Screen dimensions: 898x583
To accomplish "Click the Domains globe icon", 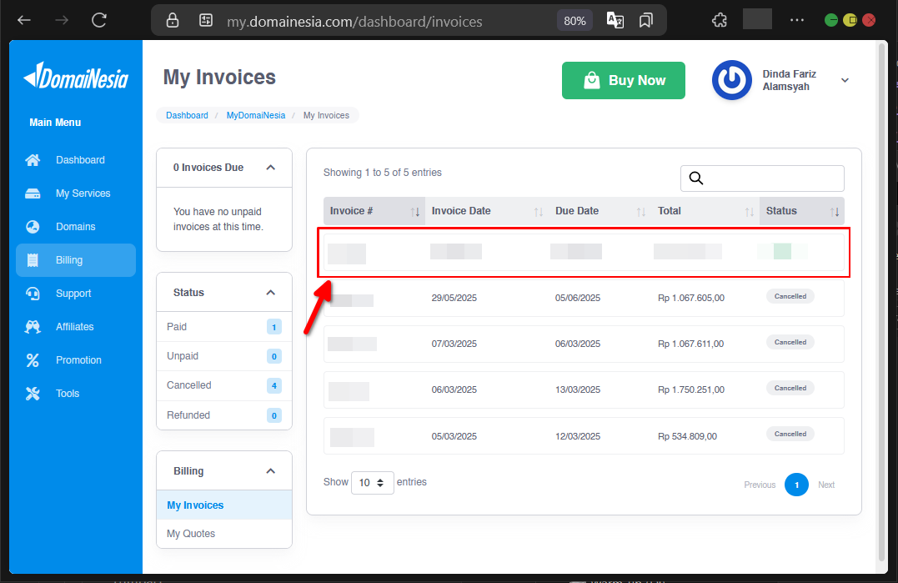I will (33, 227).
